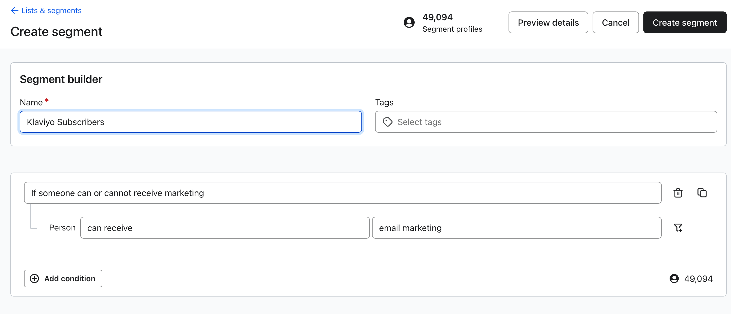Image resolution: width=731 pixels, height=314 pixels.
Task: Click Create segment
Action: (x=685, y=22)
